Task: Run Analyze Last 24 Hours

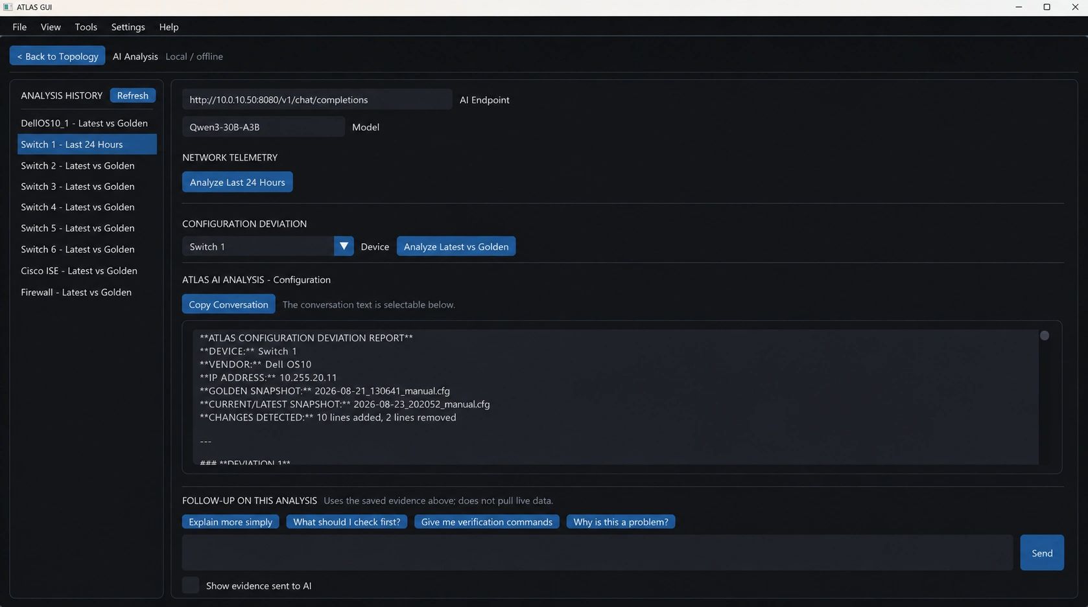Action: 237,182
